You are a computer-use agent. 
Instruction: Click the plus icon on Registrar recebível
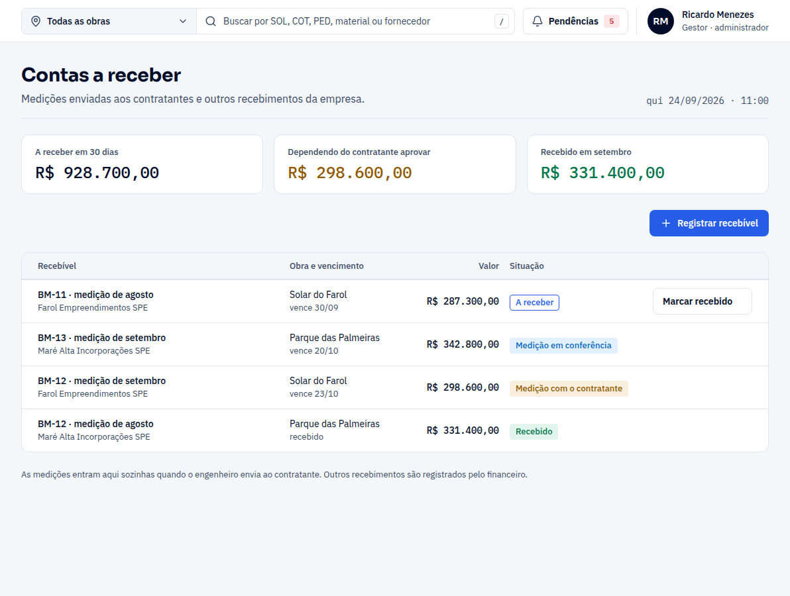[x=665, y=223]
